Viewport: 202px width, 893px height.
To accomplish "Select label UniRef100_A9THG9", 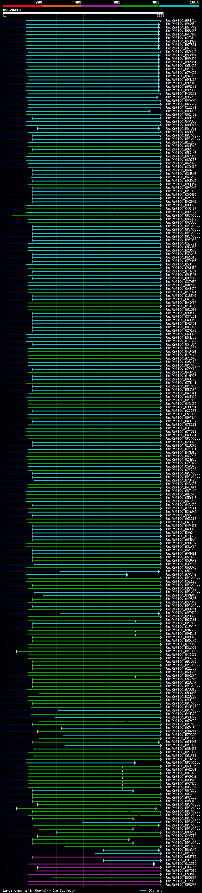I will pyautogui.click(x=181, y=613).
